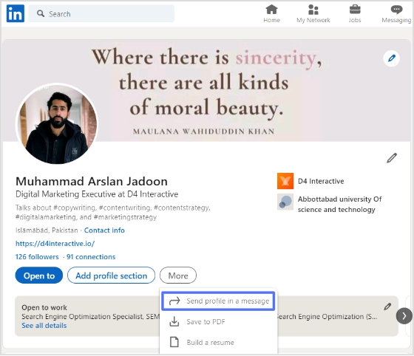Open the profile photo thumbnail
414x356 pixels.
(57, 124)
